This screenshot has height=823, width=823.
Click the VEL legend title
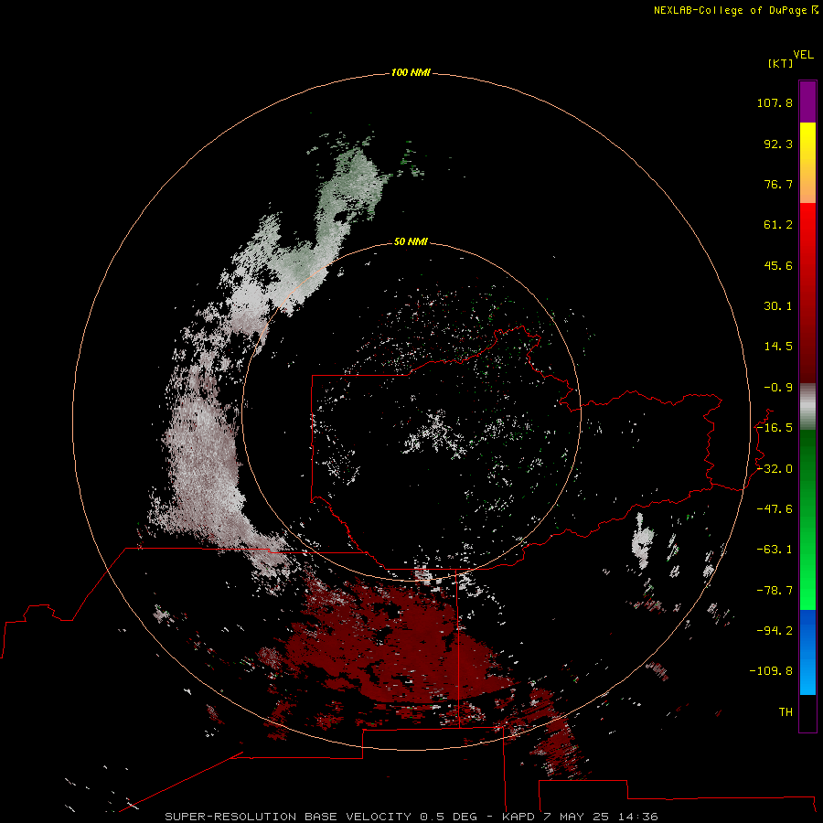point(803,55)
